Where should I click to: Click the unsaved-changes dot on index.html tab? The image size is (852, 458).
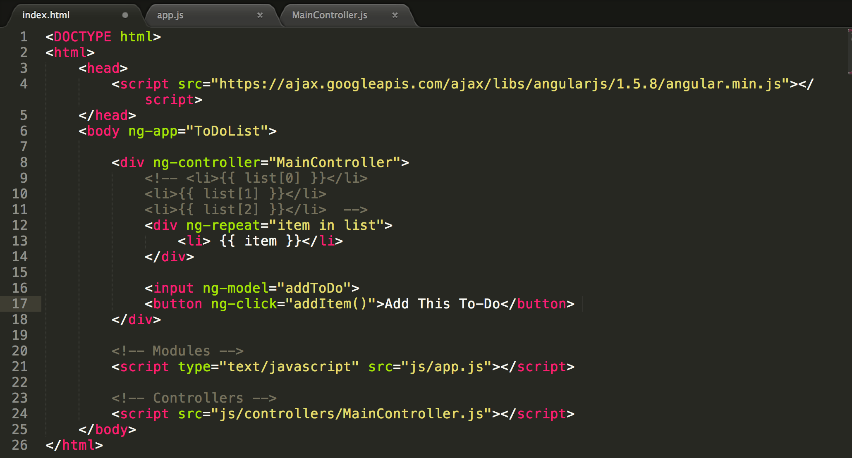point(125,15)
